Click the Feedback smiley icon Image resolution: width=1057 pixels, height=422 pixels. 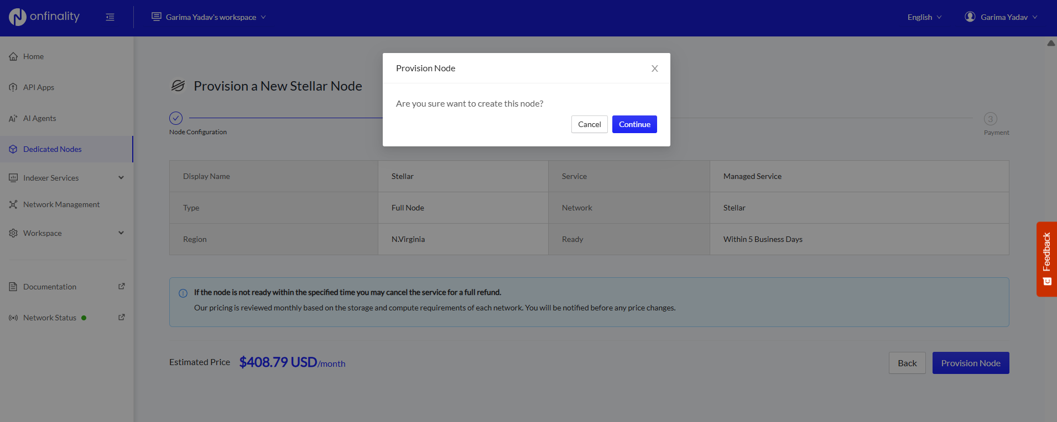coord(1047,281)
